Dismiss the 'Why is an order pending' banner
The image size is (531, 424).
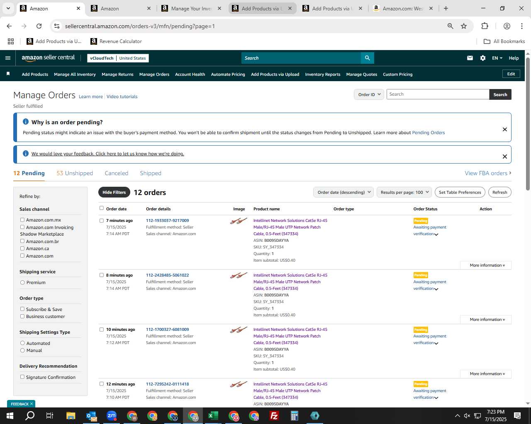tap(505, 129)
